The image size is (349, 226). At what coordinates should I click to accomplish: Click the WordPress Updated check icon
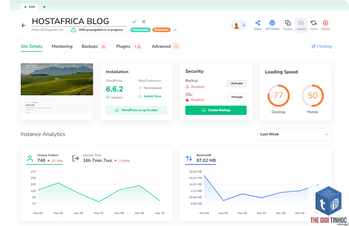point(107,97)
